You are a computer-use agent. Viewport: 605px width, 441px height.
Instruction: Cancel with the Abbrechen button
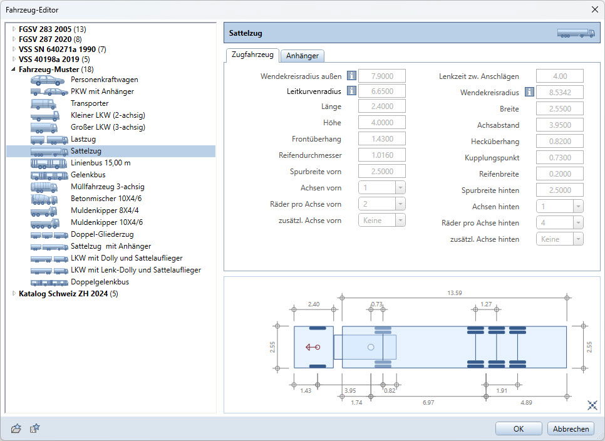[571, 428]
